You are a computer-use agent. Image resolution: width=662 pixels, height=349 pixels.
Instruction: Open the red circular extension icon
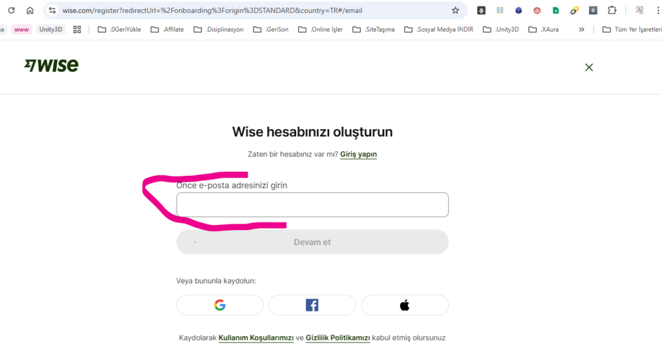point(537,10)
